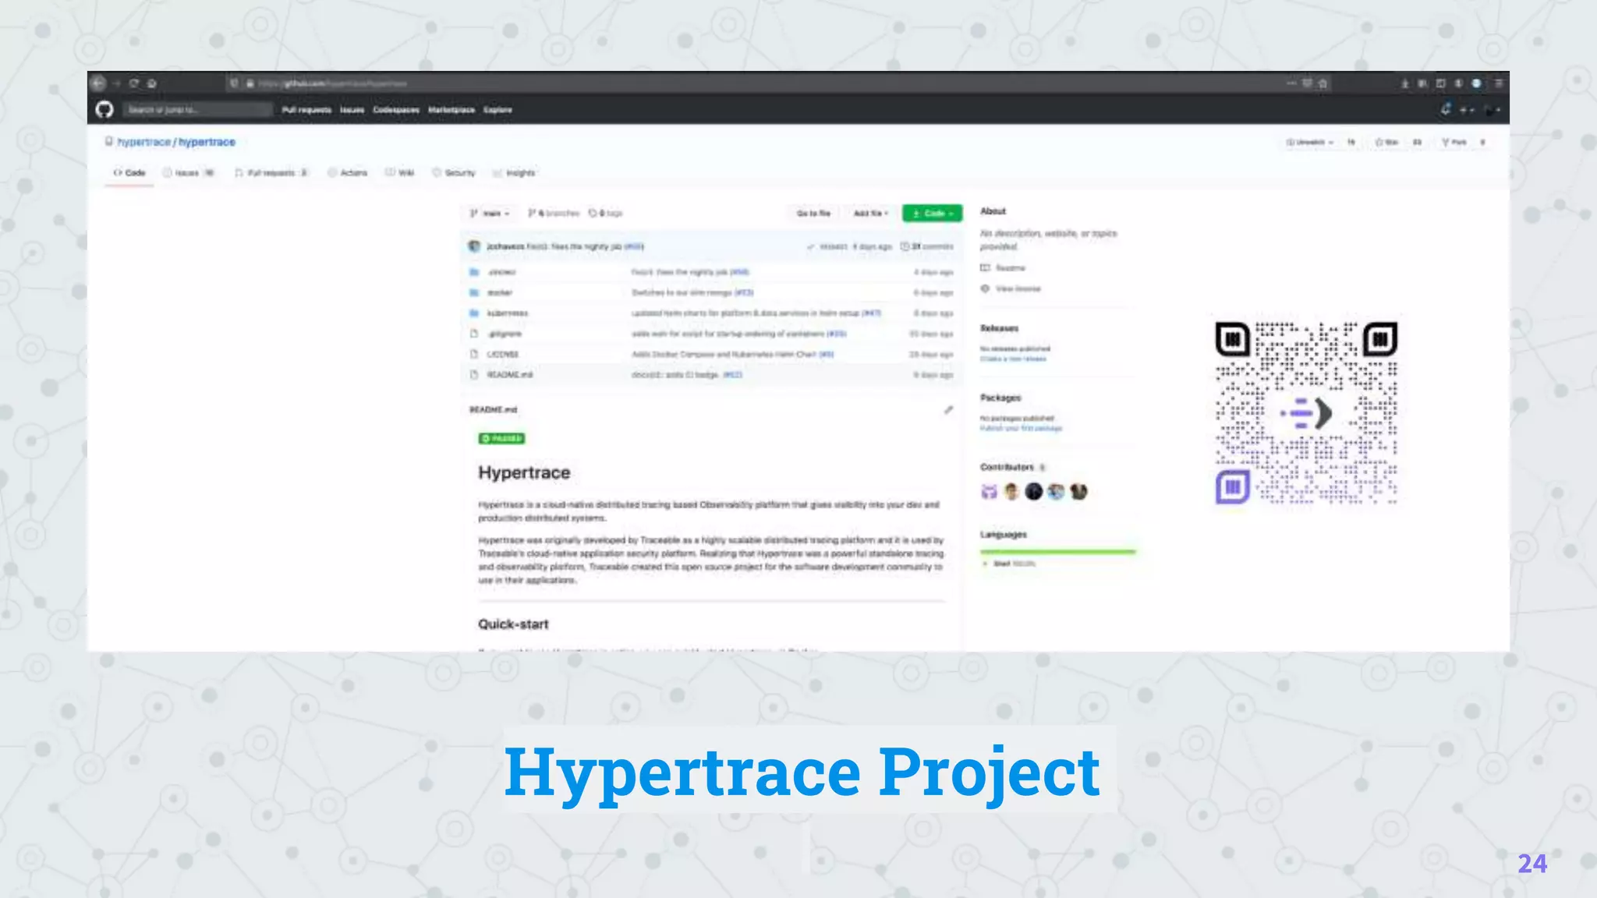This screenshot has width=1597, height=898.
Task: Open the README.md file link
Action: (x=510, y=375)
